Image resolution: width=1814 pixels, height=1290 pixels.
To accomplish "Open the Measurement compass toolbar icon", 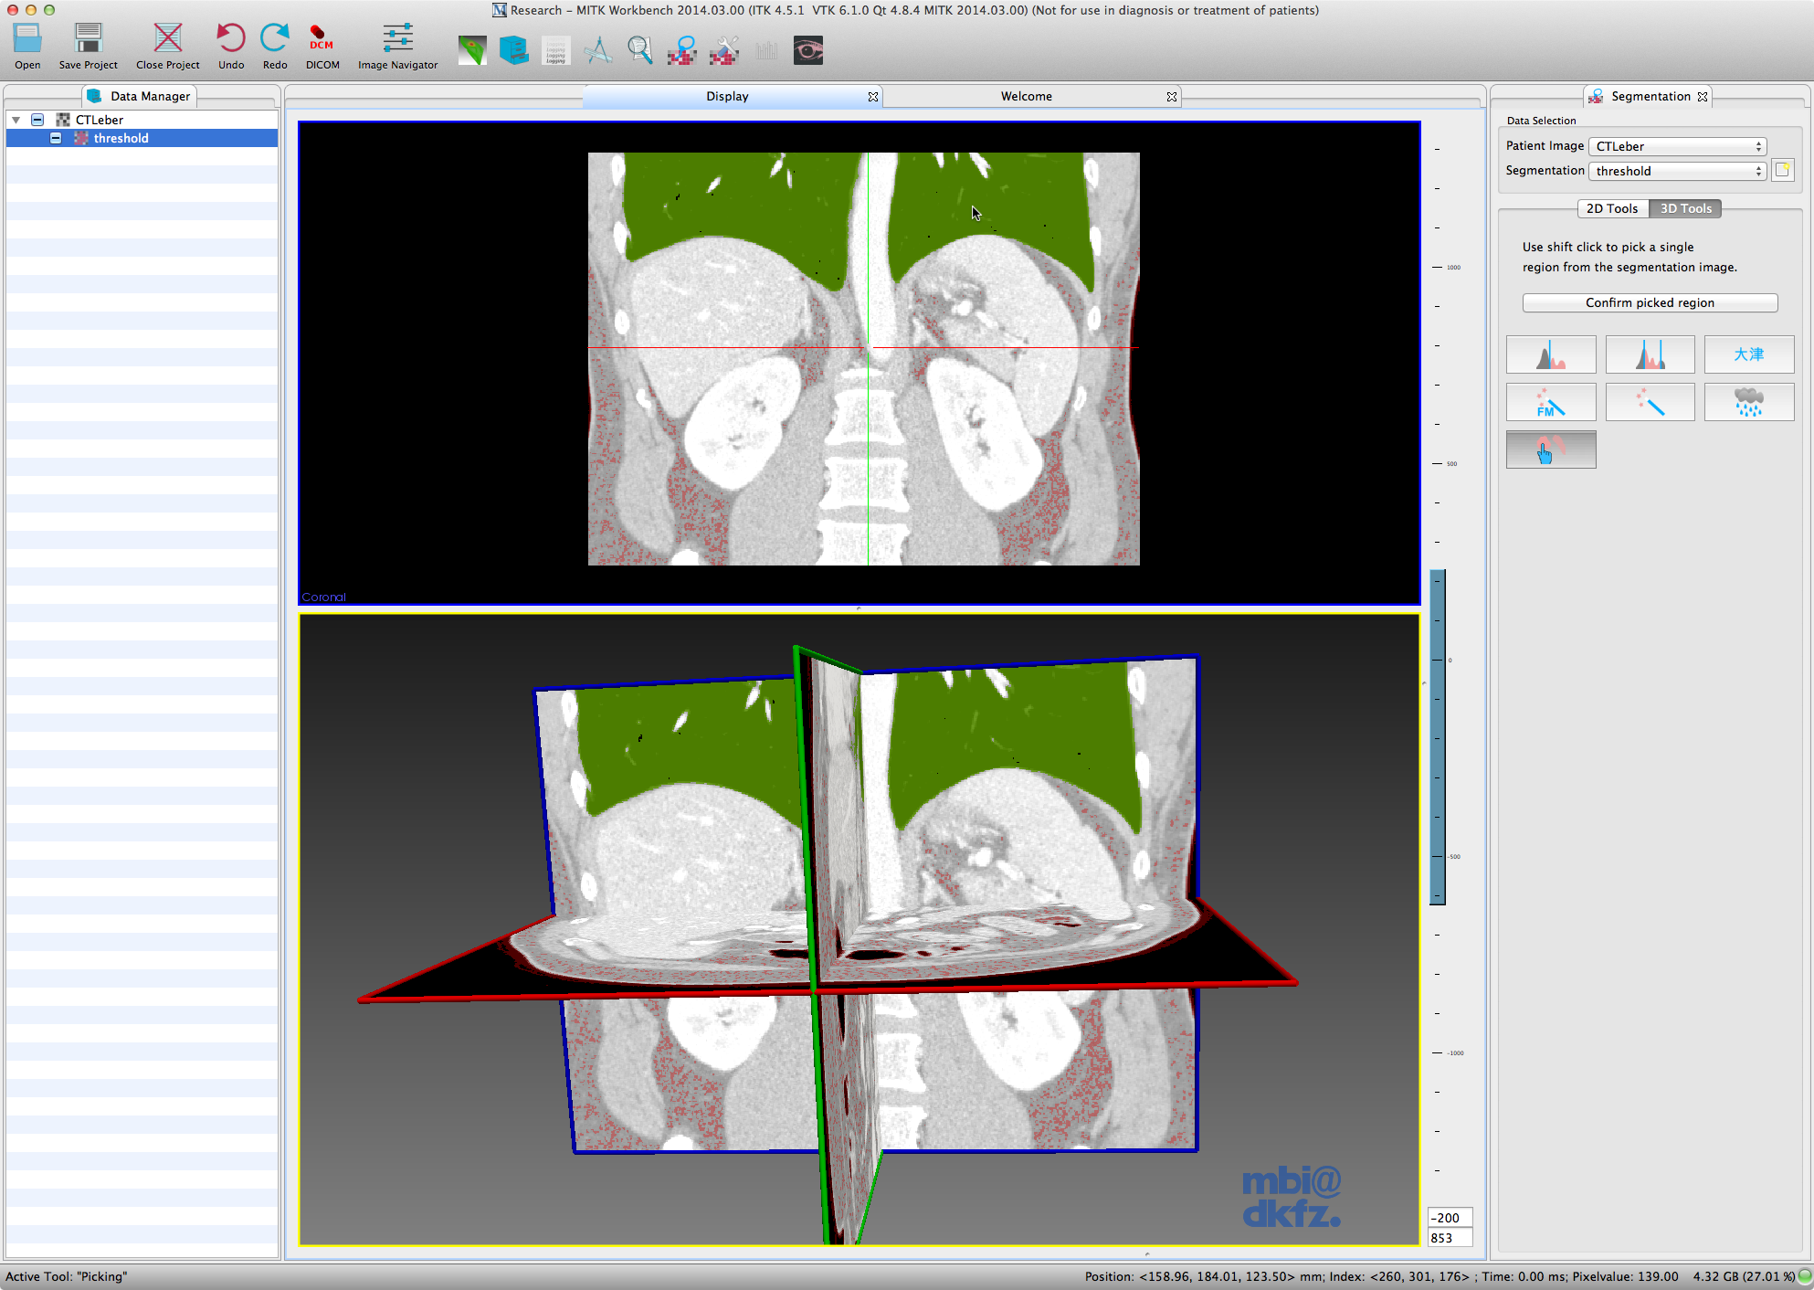I will (598, 50).
